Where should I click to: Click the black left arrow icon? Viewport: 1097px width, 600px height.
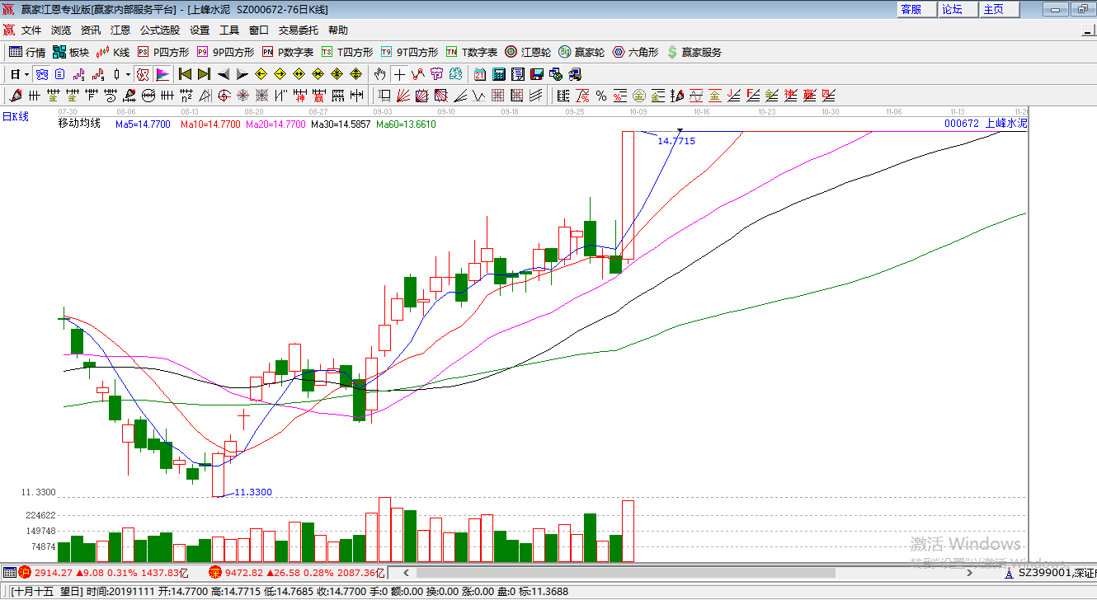coord(224,74)
